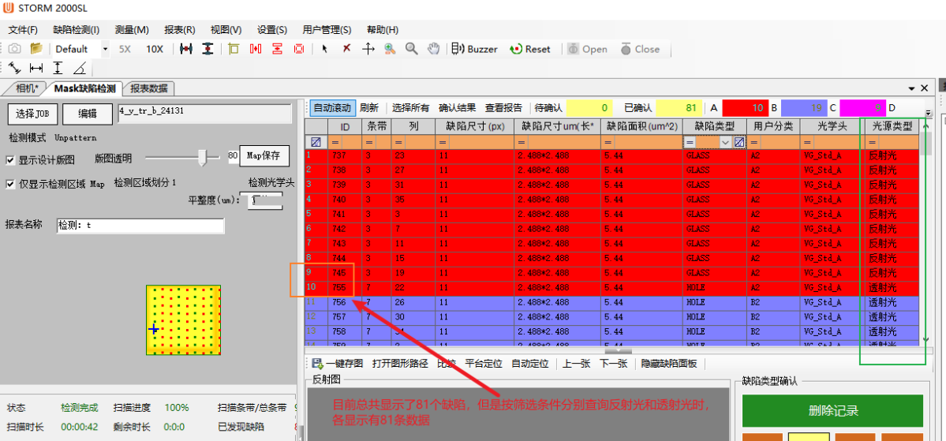Select the arrow pointer tool
Image resolution: width=946 pixels, height=441 pixels.
click(x=324, y=49)
